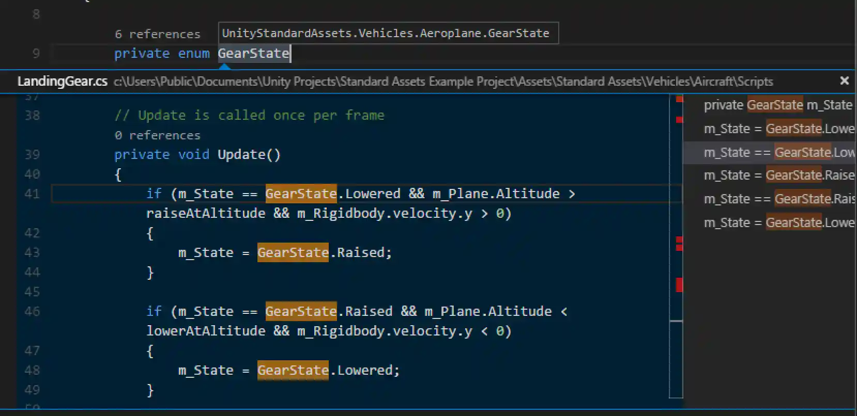This screenshot has width=857, height=416.
Task: Click the highlighted GearState token on line 43
Action: point(293,252)
